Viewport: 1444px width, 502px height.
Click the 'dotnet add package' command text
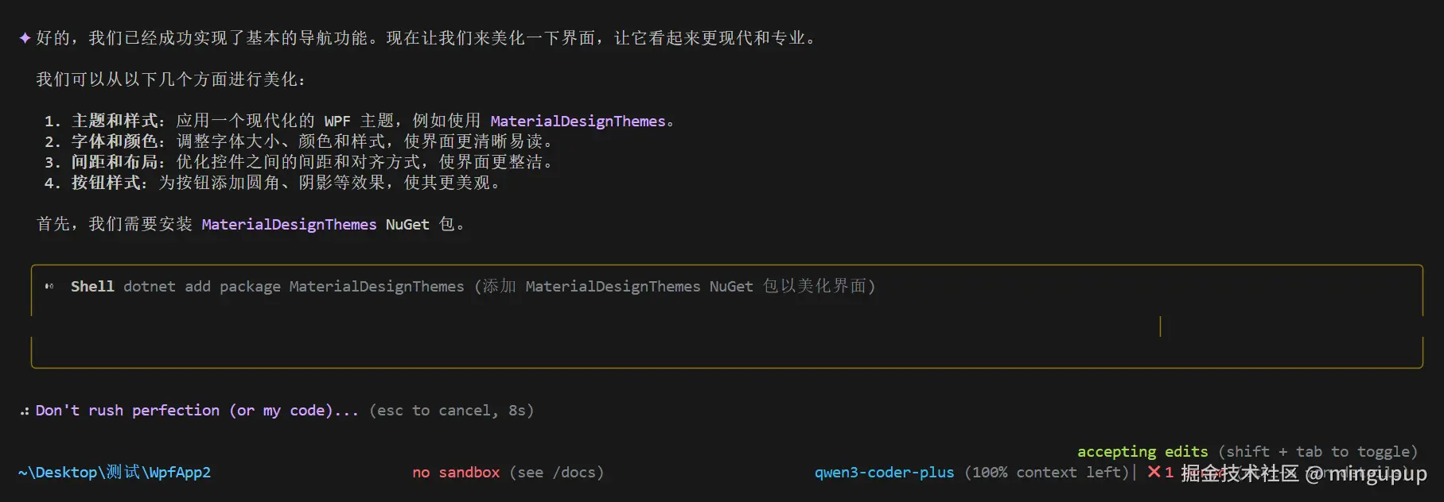201,287
